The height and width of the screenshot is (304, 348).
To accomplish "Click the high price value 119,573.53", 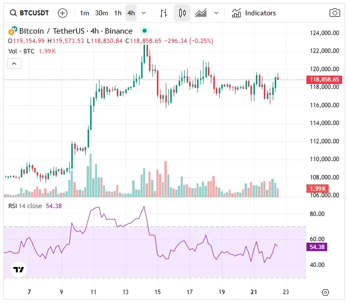I will pyautogui.click(x=68, y=41).
